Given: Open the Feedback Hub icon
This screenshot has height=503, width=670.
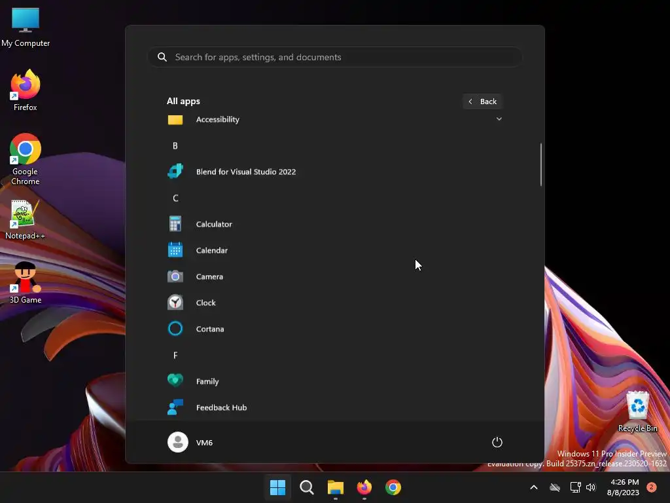Looking at the screenshot, I should pyautogui.click(x=175, y=407).
